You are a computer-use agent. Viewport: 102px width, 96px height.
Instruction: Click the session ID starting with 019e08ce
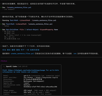(x=40, y=87)
